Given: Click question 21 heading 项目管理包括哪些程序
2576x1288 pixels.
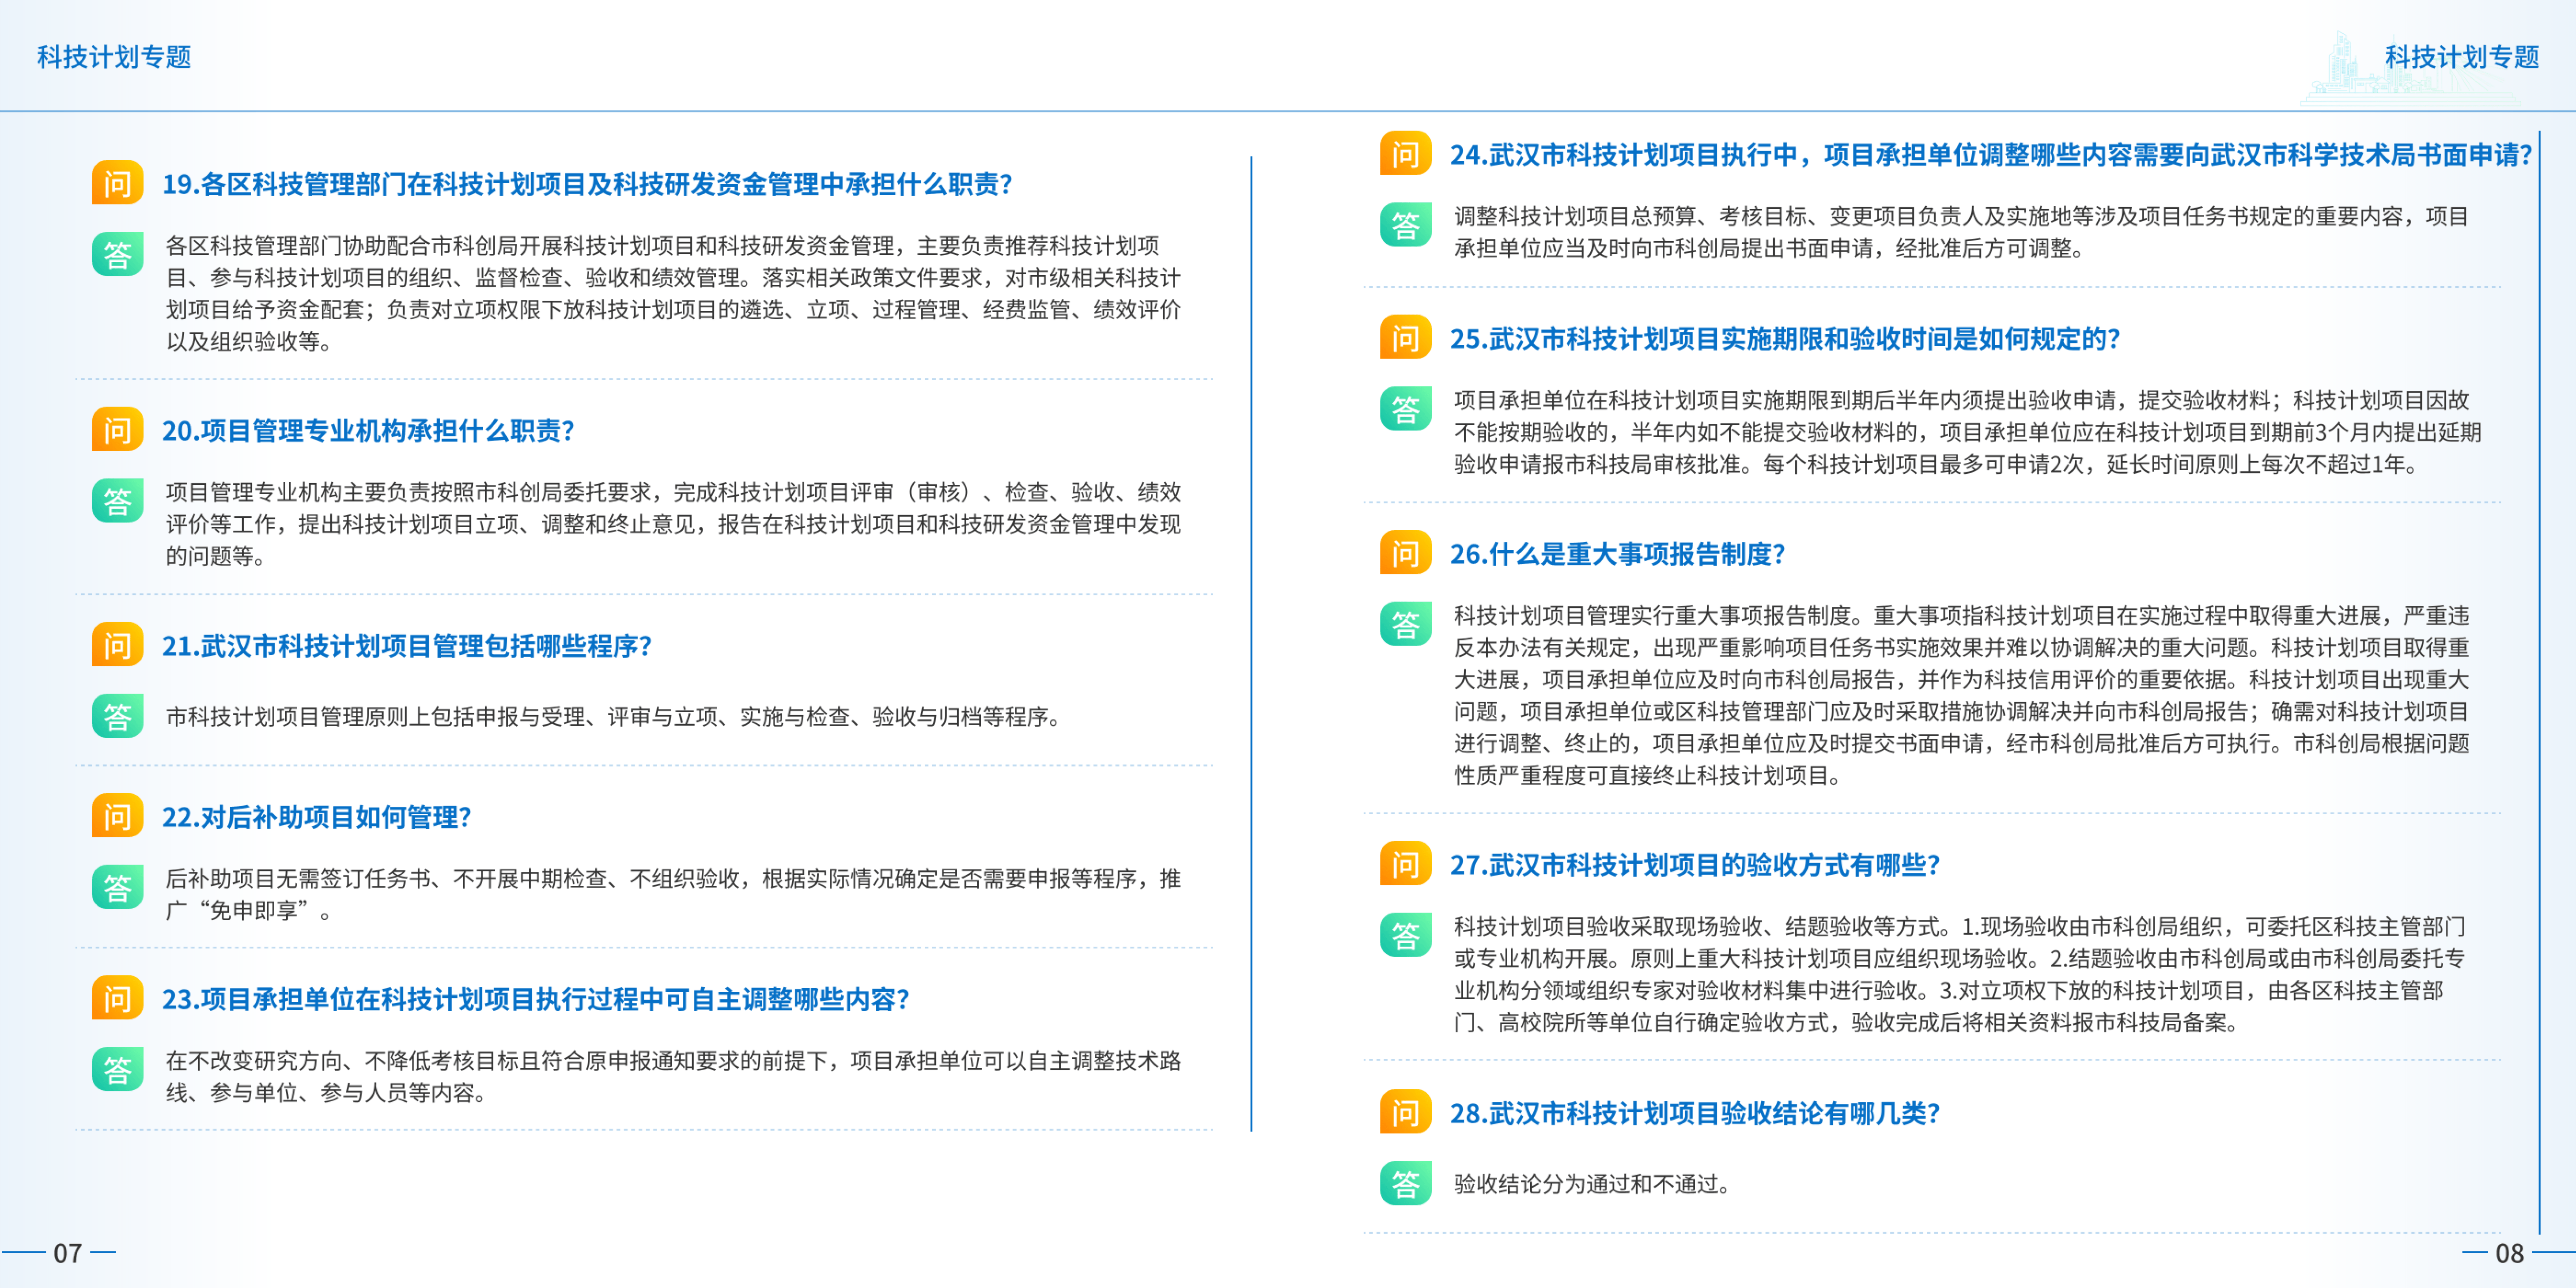Looking at the screenshot, I should coord(407,646).
